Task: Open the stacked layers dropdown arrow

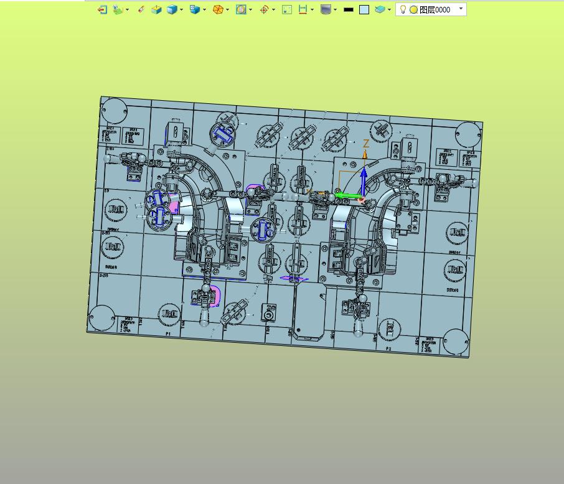Action: pos(389,10)
